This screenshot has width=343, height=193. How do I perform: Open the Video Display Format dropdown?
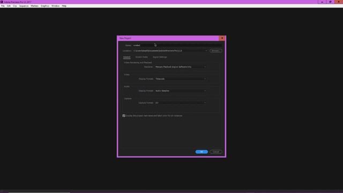pyautogui.click(x=181, y=79)
